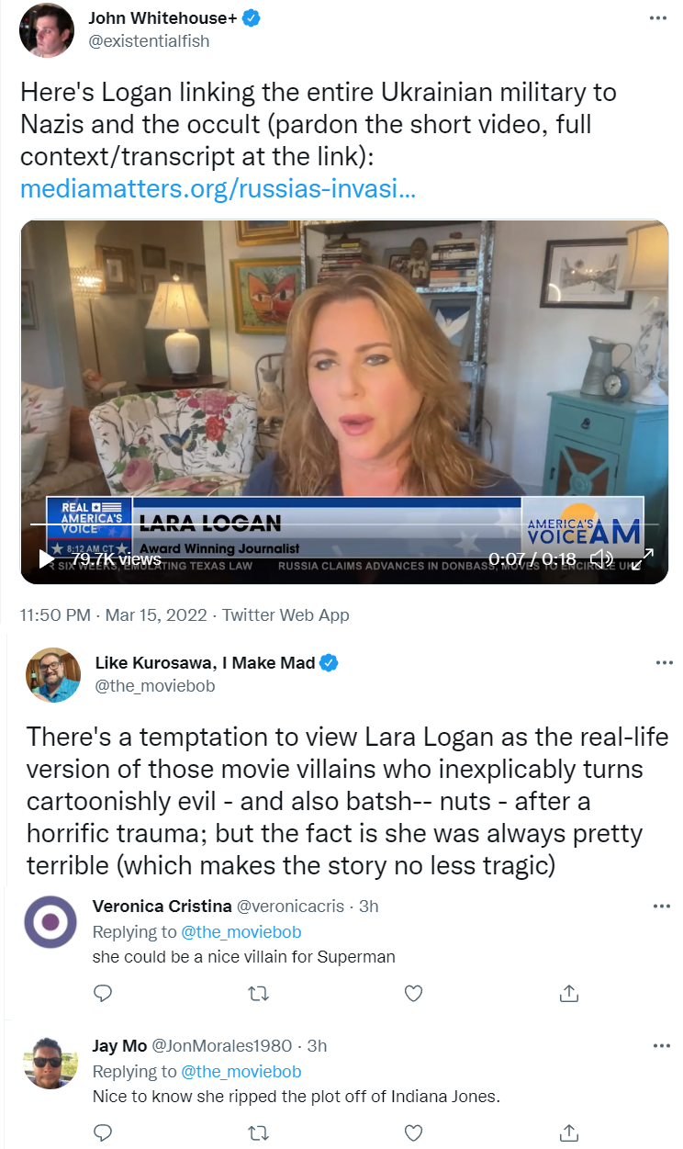The height and width of the screenshot is (1149, 683).
Task: Open John Whitehouse's profile picture
Action: [x=47, y=30]
